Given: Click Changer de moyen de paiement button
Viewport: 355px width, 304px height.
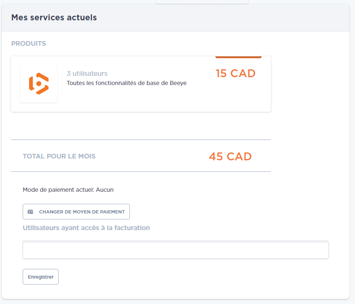Looking at the screenshot, I should pyautogui.click(x=76, y=212).
